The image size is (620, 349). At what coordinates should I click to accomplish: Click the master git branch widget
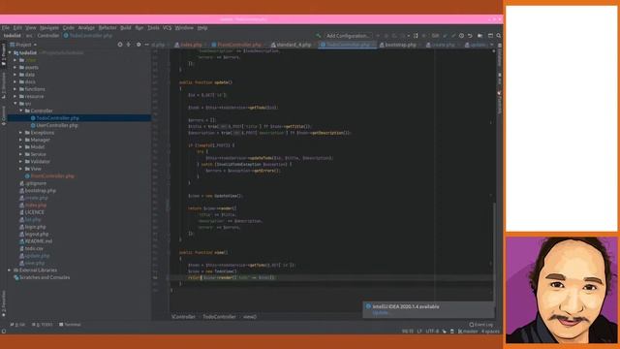[468, 332]
